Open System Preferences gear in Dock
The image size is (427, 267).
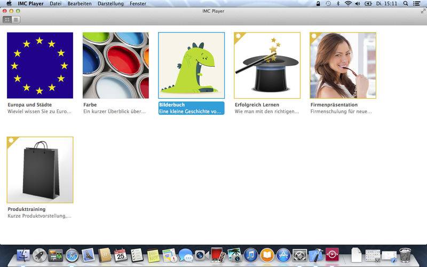[x=299, y=255]
